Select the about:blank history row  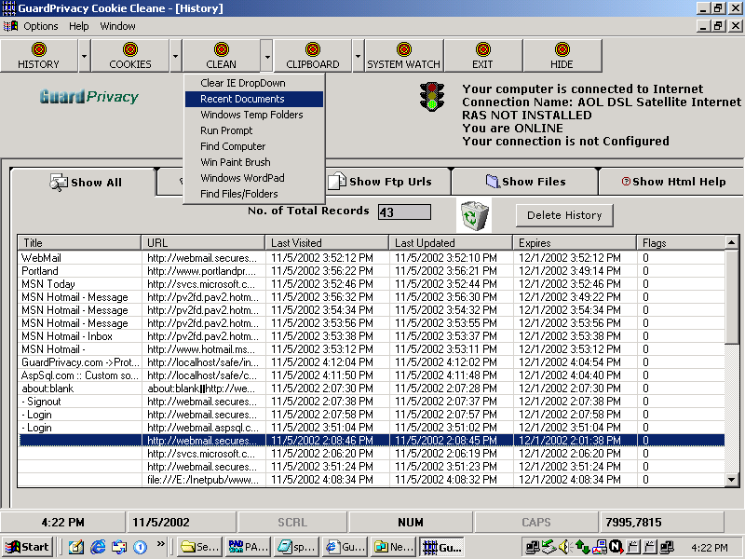click(x=372, y=389)
